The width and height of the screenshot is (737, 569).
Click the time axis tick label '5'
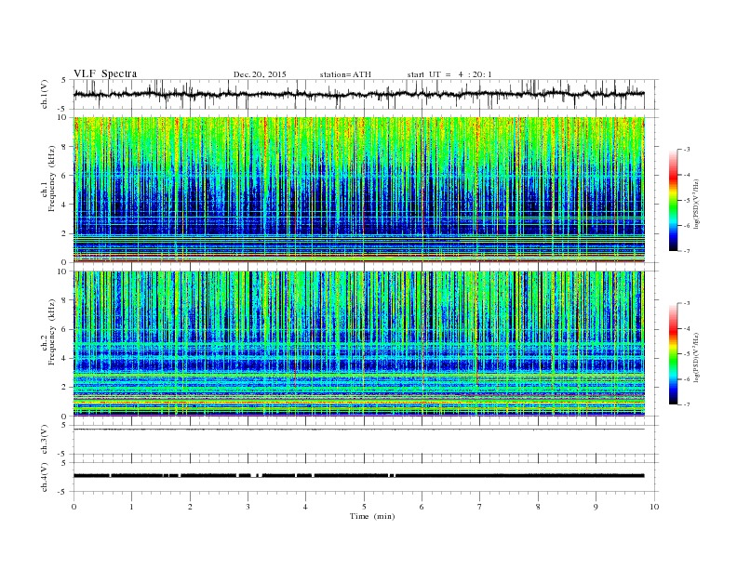click(364, 507)
